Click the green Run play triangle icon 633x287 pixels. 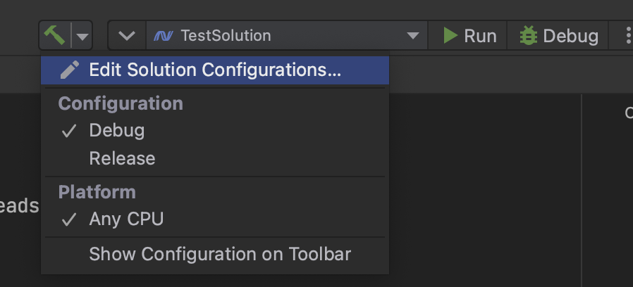[450, 35]
